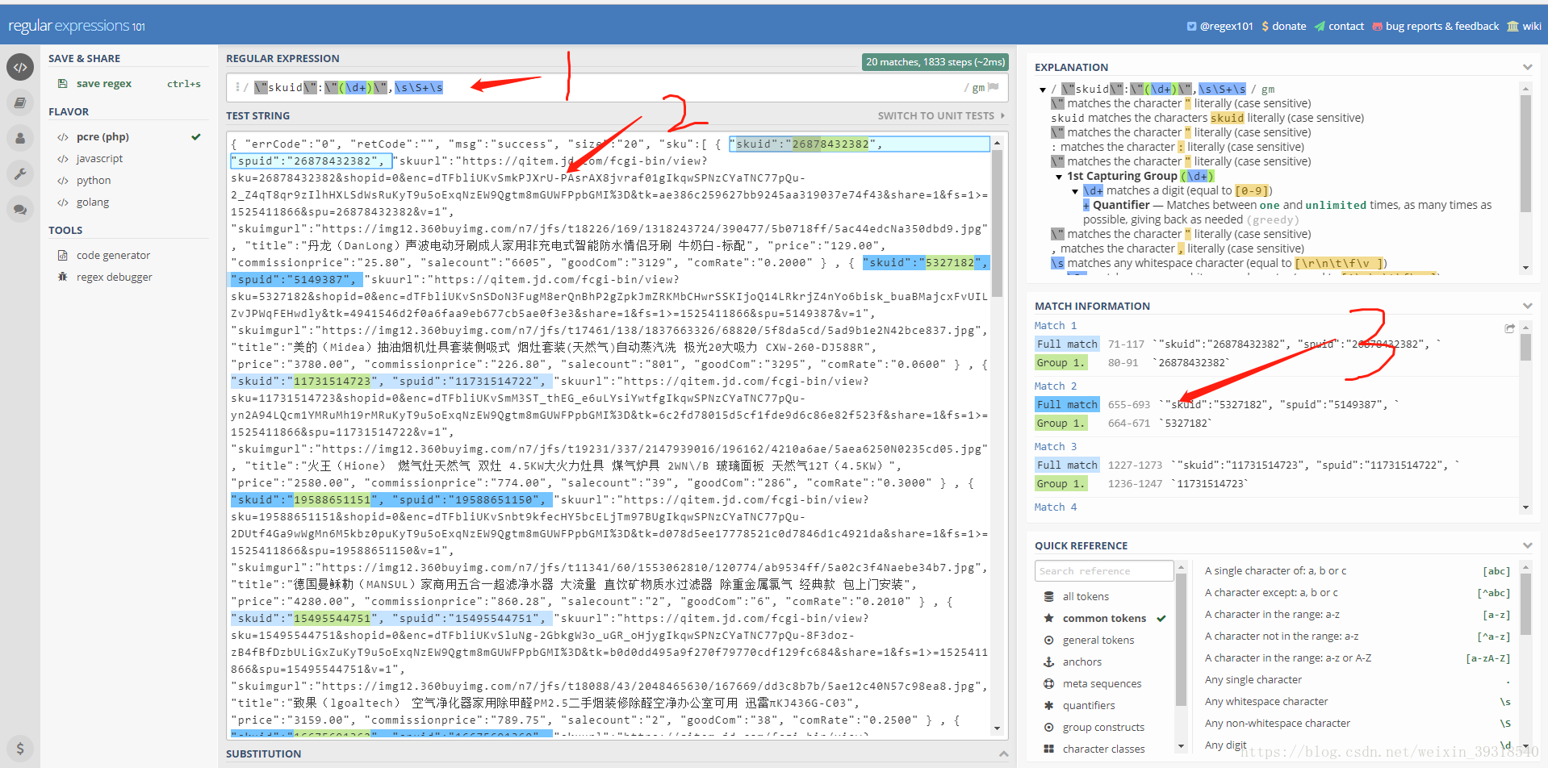Open the chat bubbles sidebar icon

click(20, 209)
